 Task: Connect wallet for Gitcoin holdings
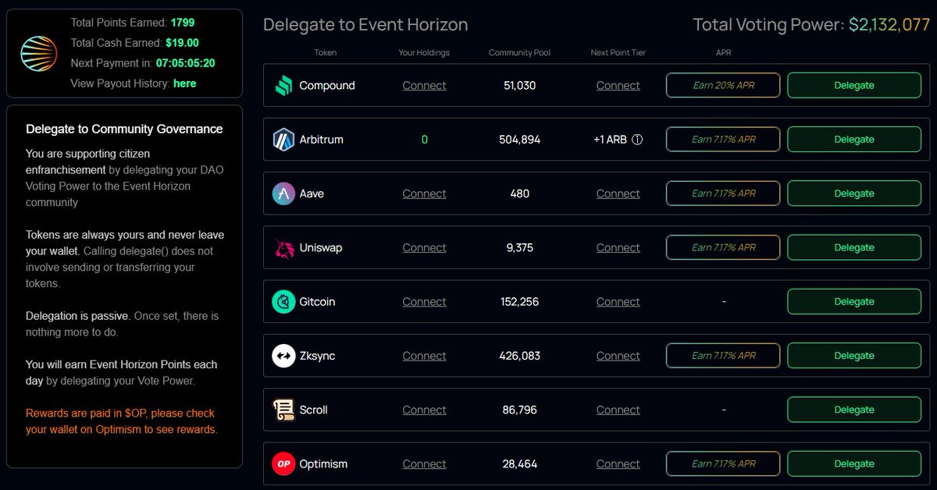tap(424, 302)
